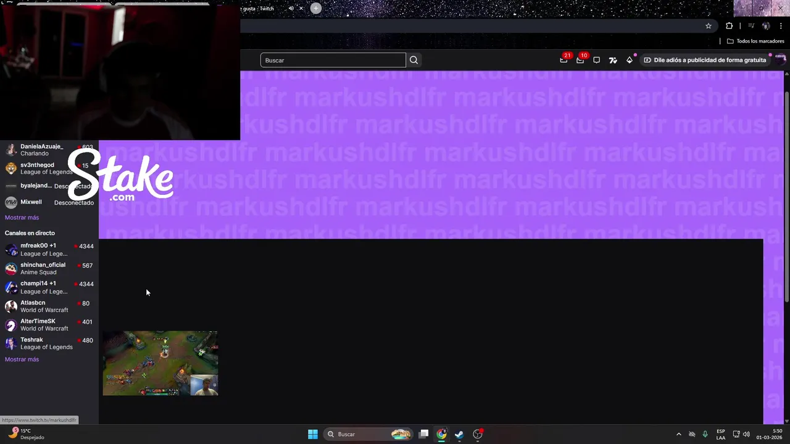Open Atlasbcn World of Warcraft channel
This screenshot has width=790, height=444.
click(49, 306)
